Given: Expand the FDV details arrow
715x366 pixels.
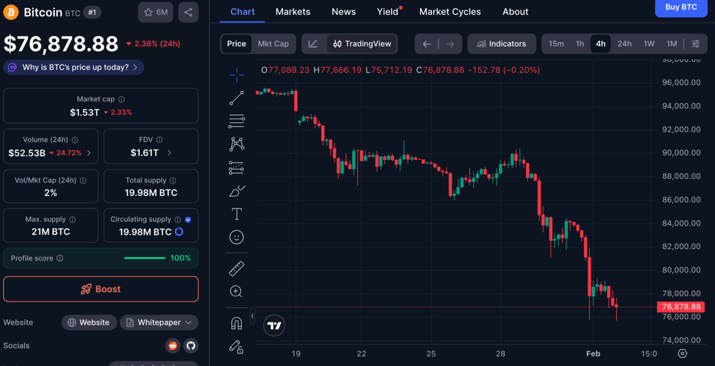Looking at the screenshot, I should [x=169, y=153].
